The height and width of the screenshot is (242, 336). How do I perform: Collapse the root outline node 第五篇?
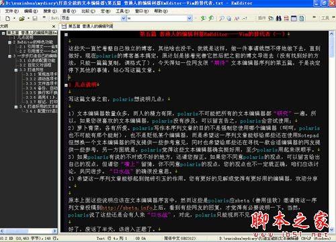pos(3,34)
